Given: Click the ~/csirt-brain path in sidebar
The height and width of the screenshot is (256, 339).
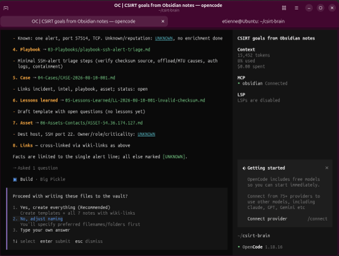Looking at the screenshot, I should 253,236.
